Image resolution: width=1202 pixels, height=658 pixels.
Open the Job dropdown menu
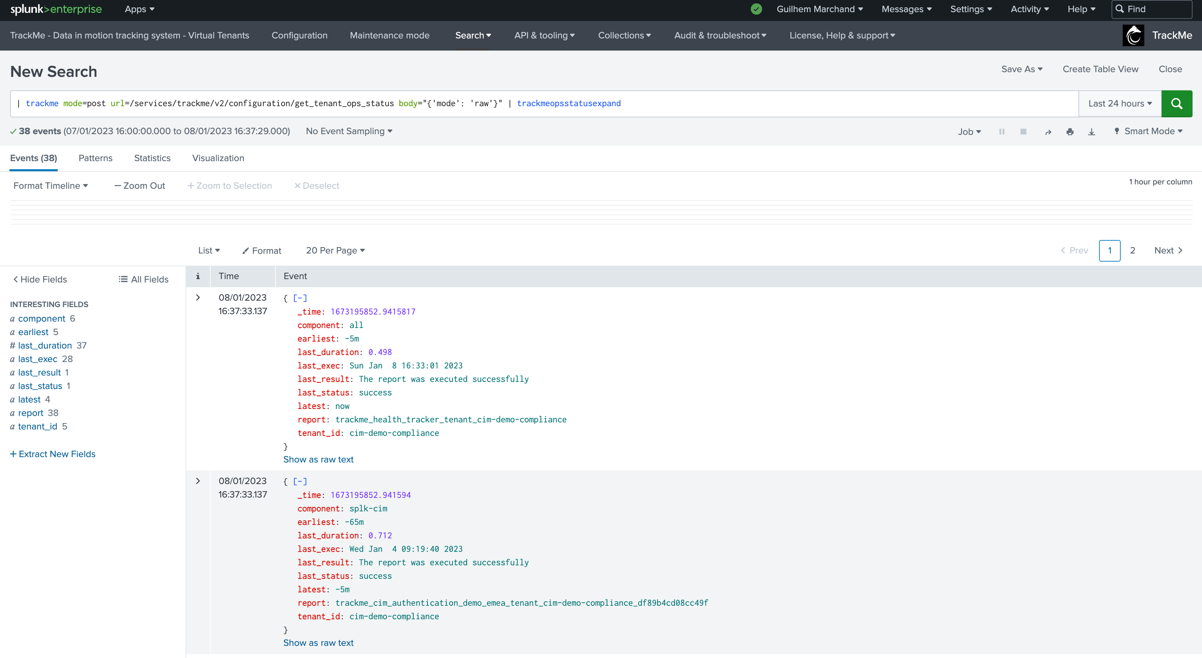click(969, 132)
